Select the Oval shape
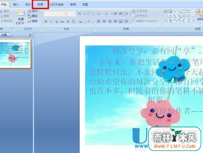Screen dimensions: 203x153 [189, 11]
